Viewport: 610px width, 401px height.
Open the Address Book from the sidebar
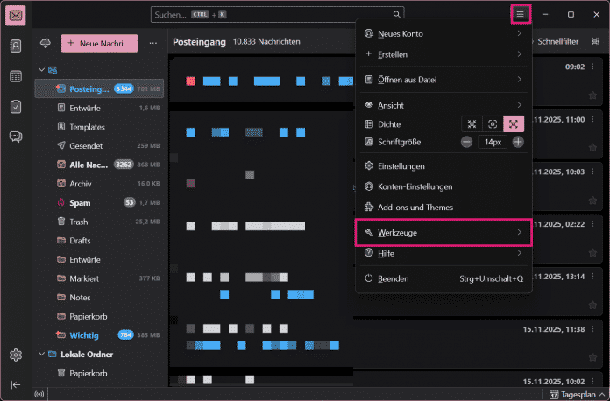16,46
